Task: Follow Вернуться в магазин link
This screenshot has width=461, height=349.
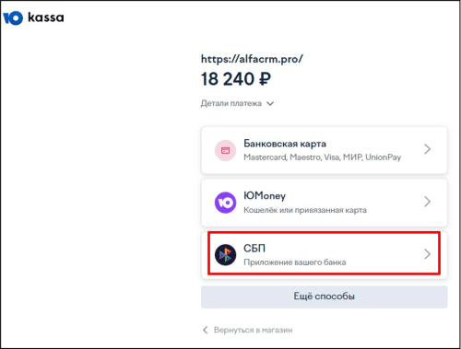Action: coord(254,330)
